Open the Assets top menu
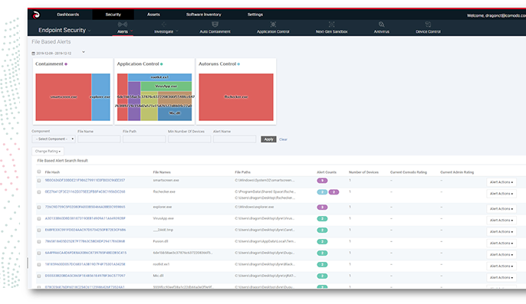Image resolution: width=526 pixels, height=304 pixels. [x=153, y=15]
